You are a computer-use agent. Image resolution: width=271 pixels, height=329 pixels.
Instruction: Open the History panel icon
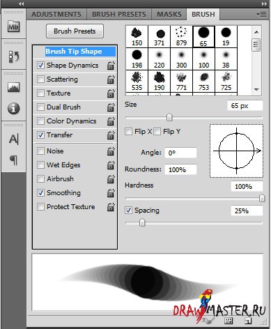[13, 57]
